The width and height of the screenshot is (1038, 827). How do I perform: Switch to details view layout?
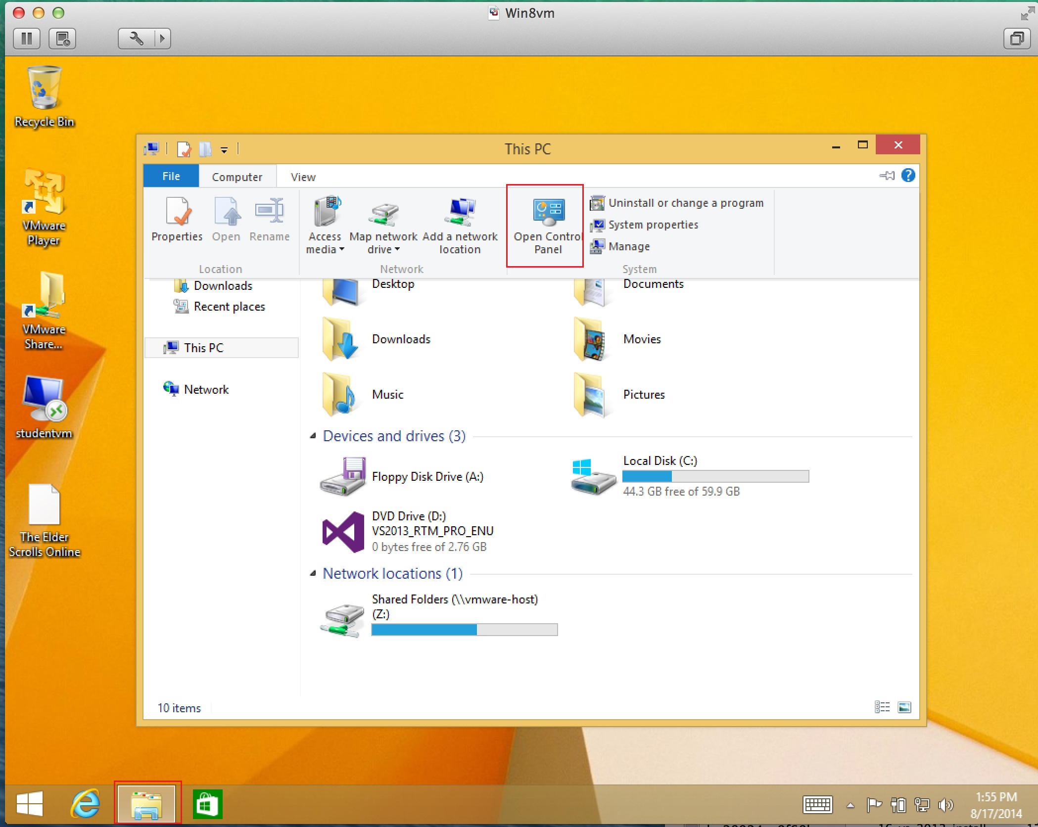click(x=882, y=707)
